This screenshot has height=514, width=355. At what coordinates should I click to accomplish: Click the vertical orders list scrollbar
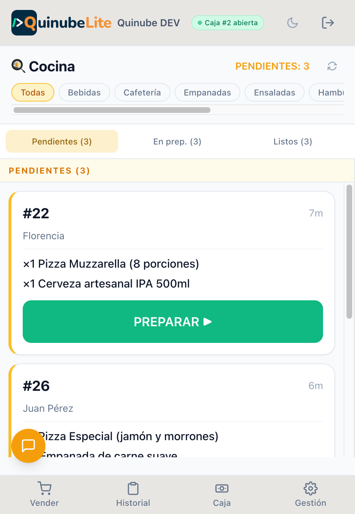tap(349, 252)
